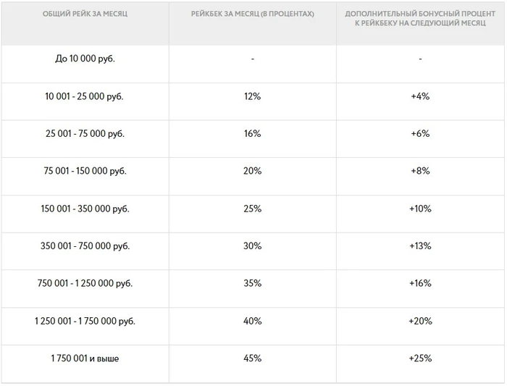Select the 'До 10 000 руб.' cell
The width and height of the screenshot is (507, 386).
tap(85, 59)
